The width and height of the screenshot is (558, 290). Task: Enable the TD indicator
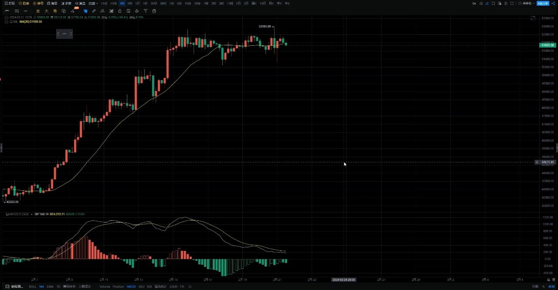[58, 287]
